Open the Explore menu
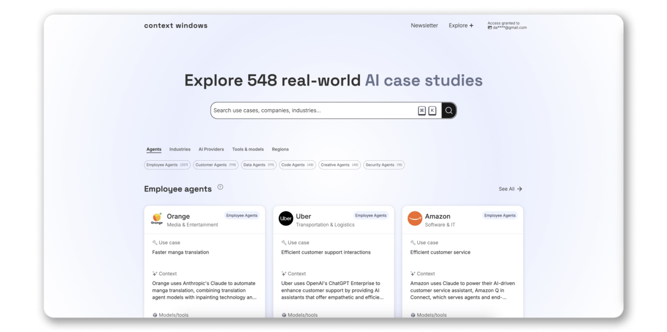 click(461, 25)
